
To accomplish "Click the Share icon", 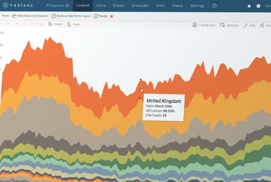I will tap(262, 25).
